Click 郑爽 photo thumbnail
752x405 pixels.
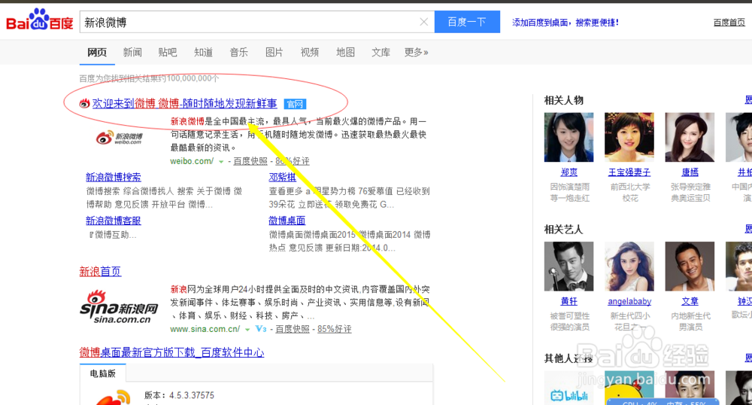pos(569,137)
